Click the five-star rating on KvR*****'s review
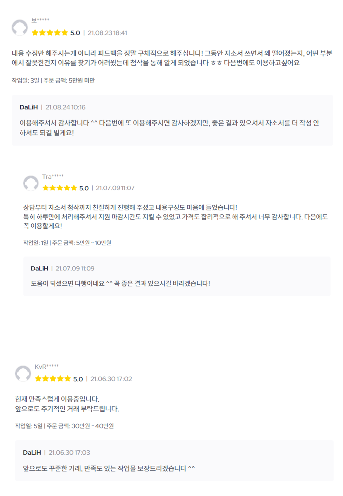The height and width of the screenshot is (496, 343). [53, 379]
